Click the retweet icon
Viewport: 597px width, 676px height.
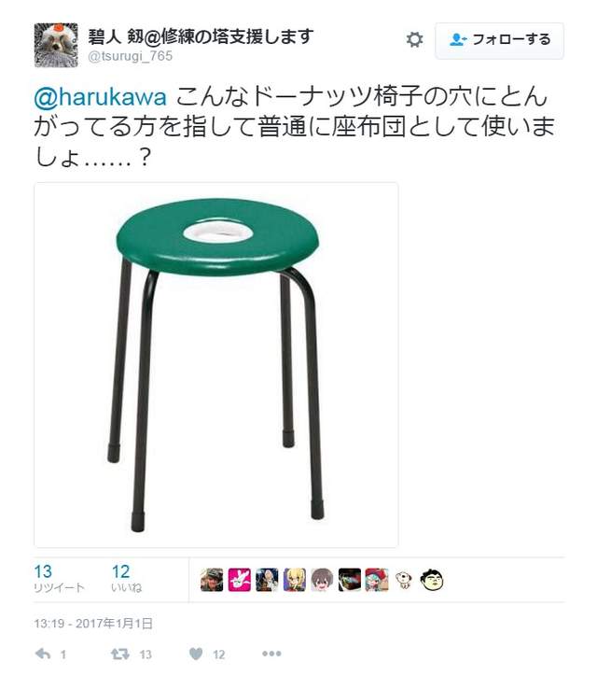pos(120,654)
